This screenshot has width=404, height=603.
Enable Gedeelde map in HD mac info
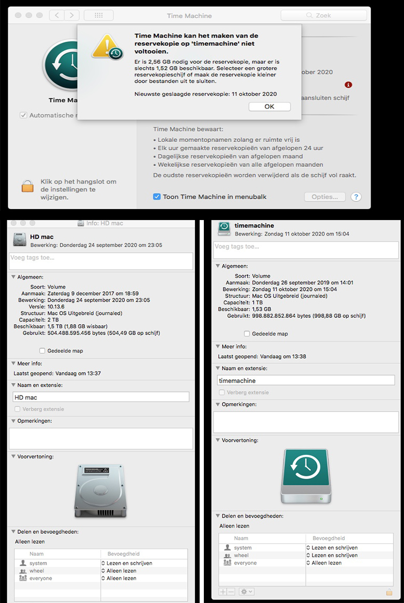(x=43, y=351)
